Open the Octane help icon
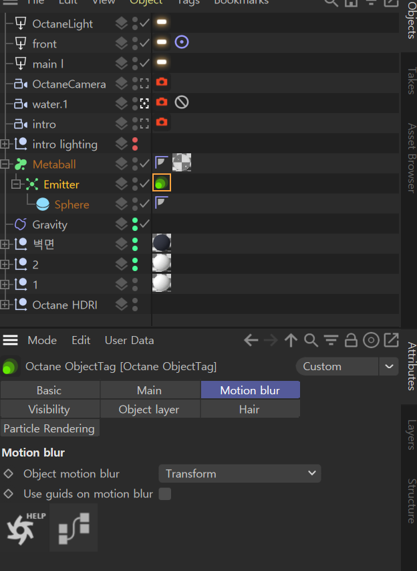Viewport: 417px width, 571px height. [25, 528]
